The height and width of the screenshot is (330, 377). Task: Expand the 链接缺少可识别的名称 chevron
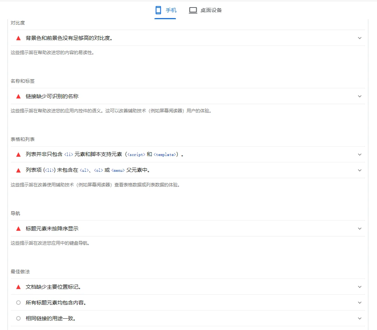click(359, 96)
